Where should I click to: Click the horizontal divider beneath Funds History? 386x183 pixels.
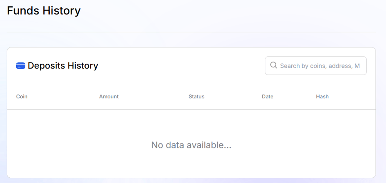191,32
